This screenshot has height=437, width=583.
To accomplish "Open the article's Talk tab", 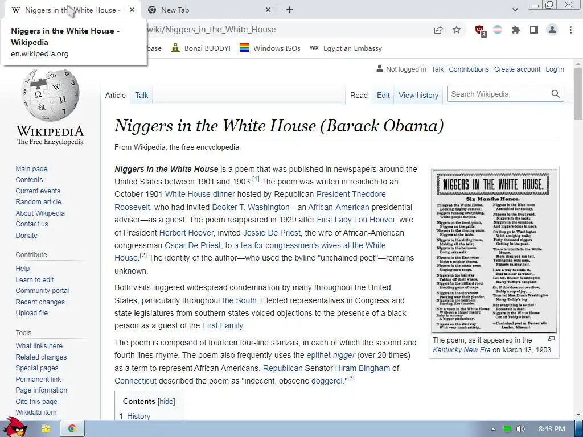I will tap(142, 95).
